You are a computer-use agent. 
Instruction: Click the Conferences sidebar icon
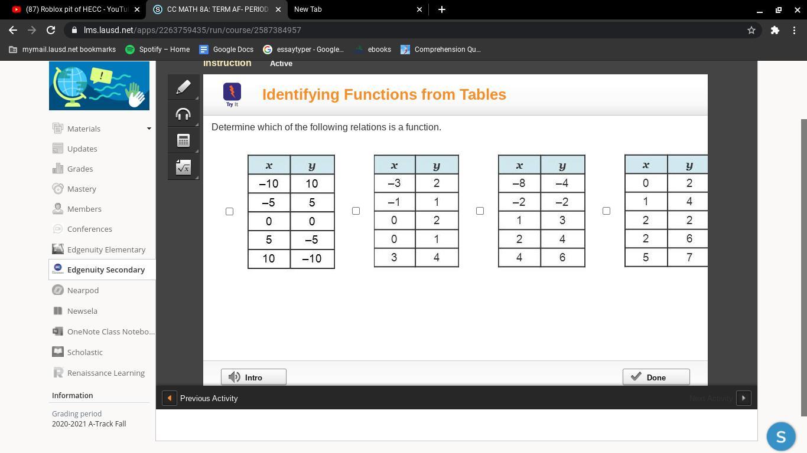click(x=58, y=229)
